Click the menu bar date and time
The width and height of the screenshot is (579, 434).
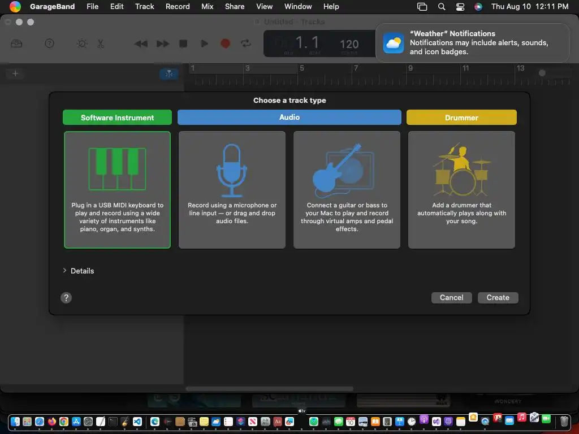[x=529, y=7]
